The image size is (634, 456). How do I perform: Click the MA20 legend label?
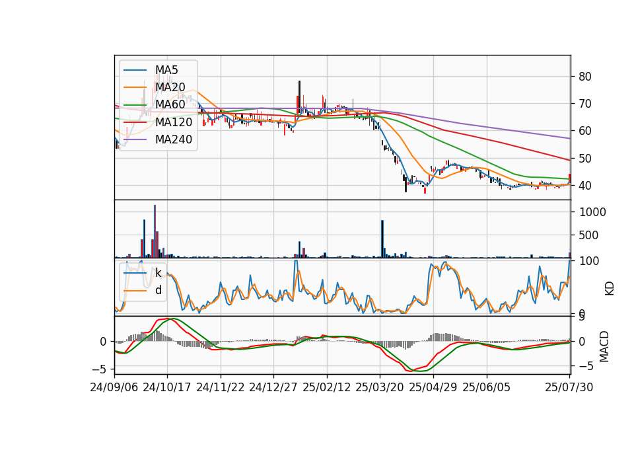(170, 87)
